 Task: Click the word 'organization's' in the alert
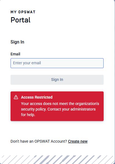(87, 104)
